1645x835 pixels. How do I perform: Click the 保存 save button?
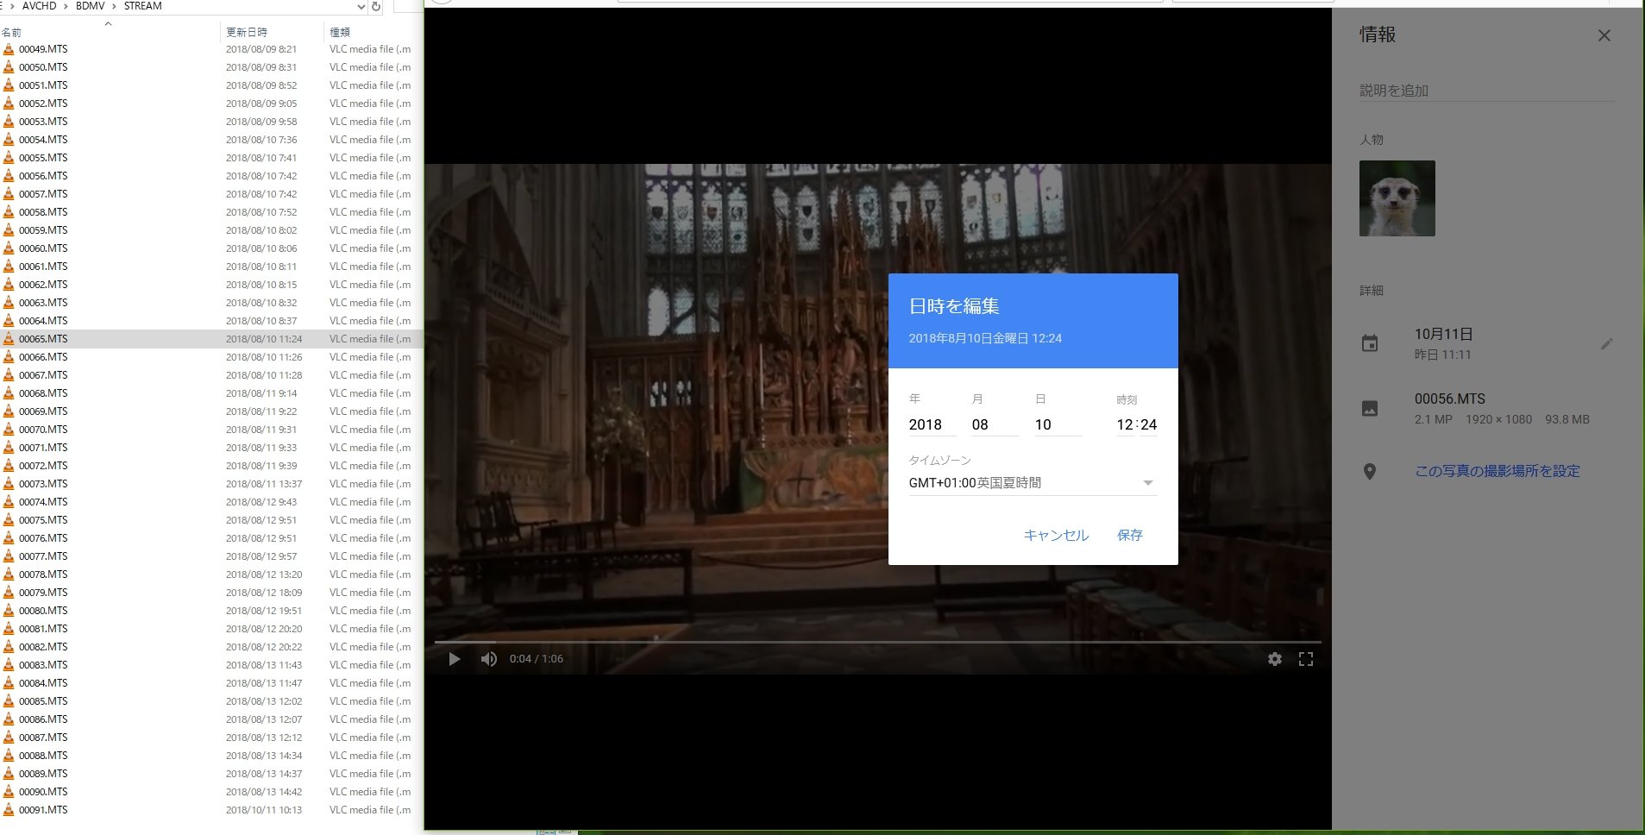1129,535
